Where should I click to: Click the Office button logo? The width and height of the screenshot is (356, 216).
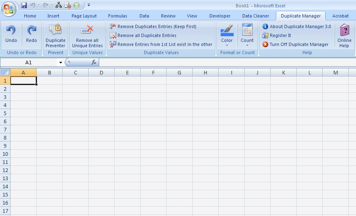point(9,9)
